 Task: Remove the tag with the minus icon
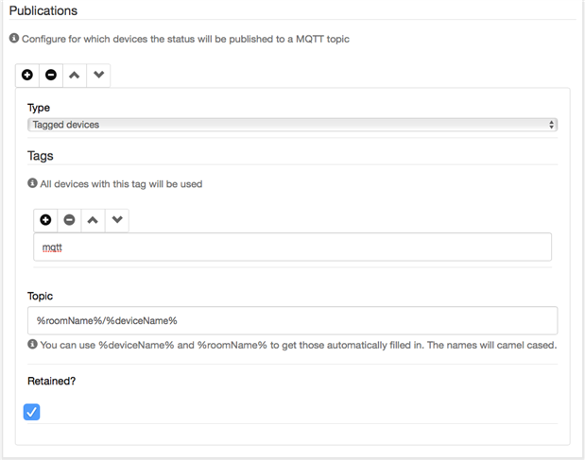tap(69, 220)
